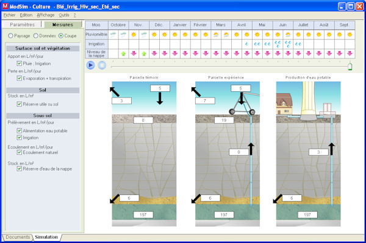Screen dimensions: 366x243
Task: Click the first rain cloud icon under Octobre
Action: pos(113,35)
